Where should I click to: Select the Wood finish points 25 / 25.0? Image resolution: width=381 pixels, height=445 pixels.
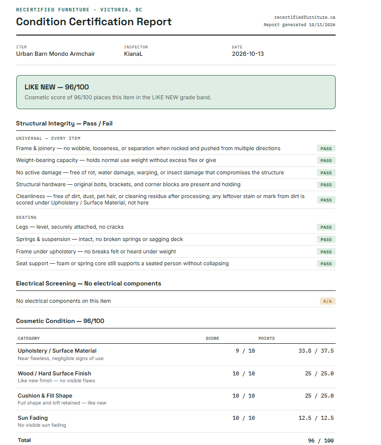click(319, 373)
